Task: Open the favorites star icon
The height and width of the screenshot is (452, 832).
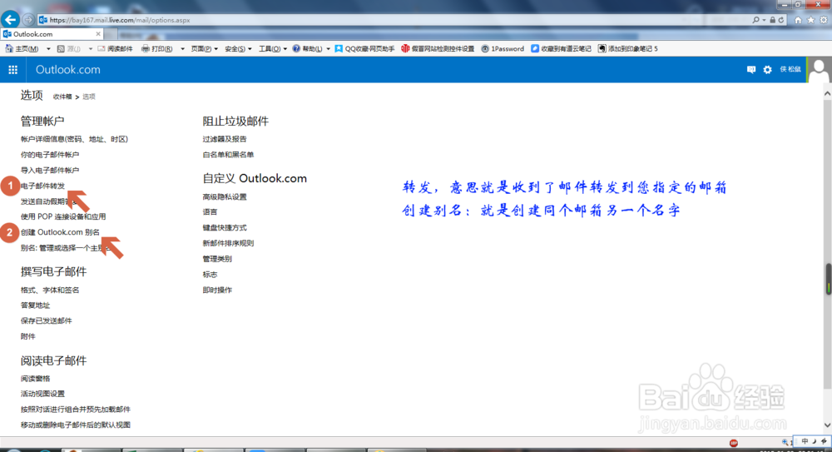Action: pyautogui.click(x=810, y=20)
